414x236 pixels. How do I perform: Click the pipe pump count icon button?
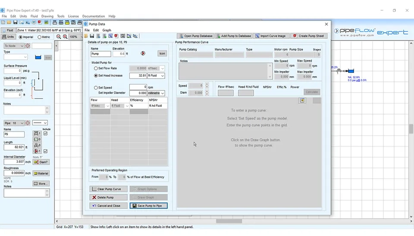37,151
